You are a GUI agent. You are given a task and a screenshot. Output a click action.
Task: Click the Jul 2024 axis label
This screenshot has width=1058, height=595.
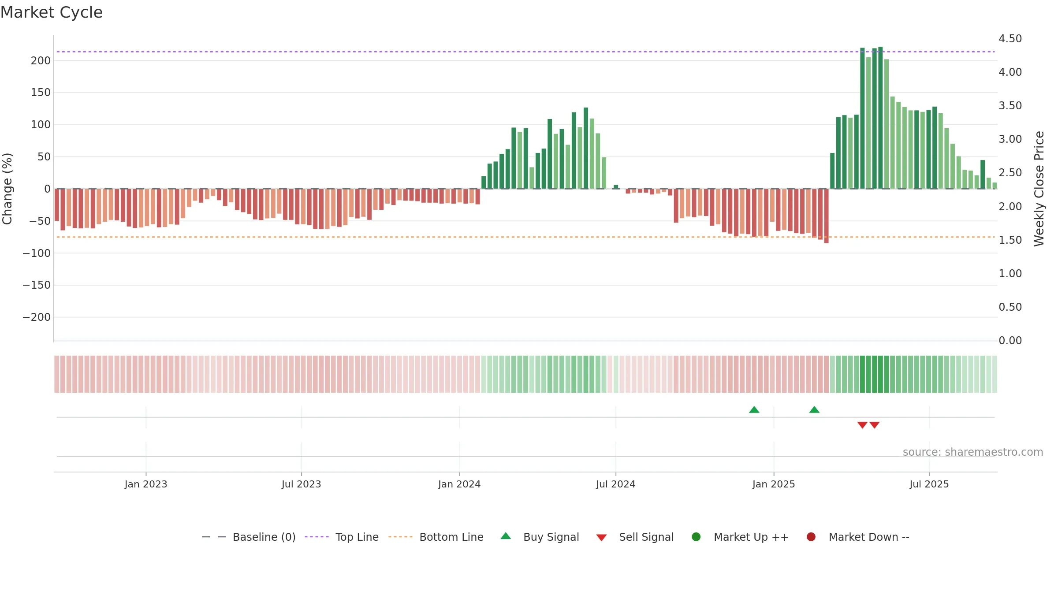pos(616,484)
